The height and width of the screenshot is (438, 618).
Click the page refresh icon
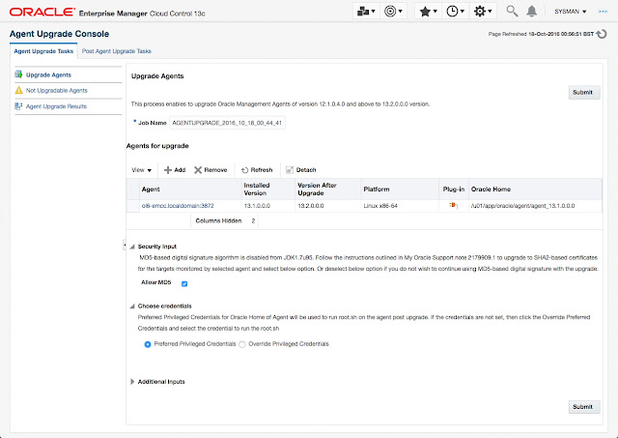[x=602, y=34]
